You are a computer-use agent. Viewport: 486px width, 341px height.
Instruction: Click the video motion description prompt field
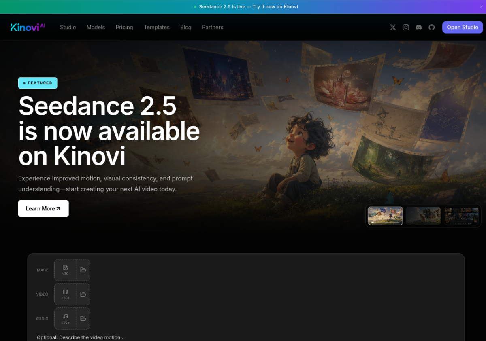246,337
